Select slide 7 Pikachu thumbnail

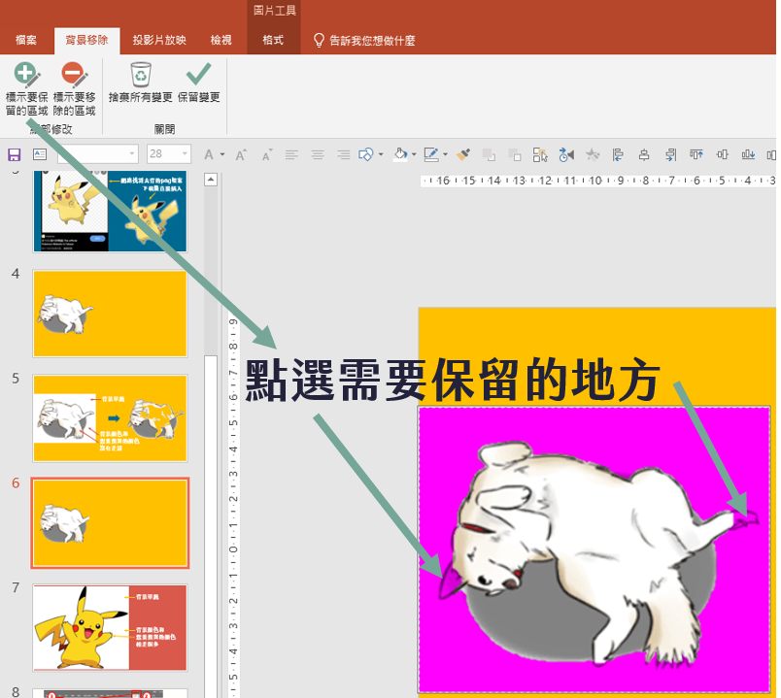pos(110,627)
